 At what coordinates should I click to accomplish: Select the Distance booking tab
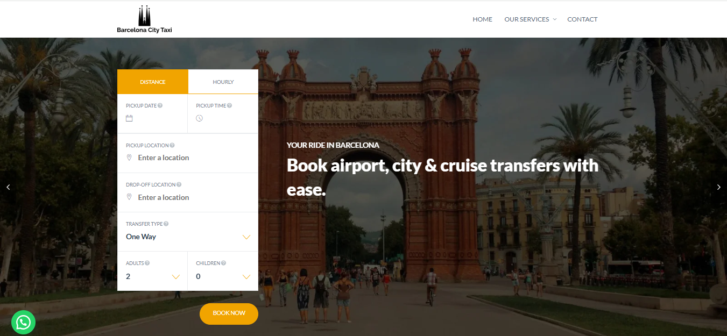point(152,82)
